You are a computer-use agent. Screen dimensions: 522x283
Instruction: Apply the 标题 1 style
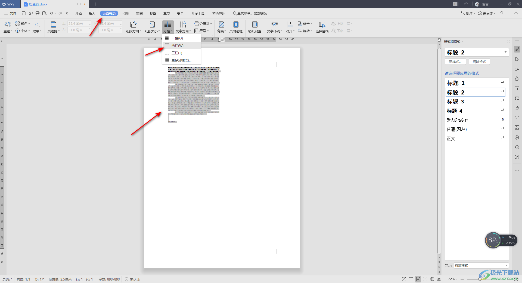tap(476, 83)
